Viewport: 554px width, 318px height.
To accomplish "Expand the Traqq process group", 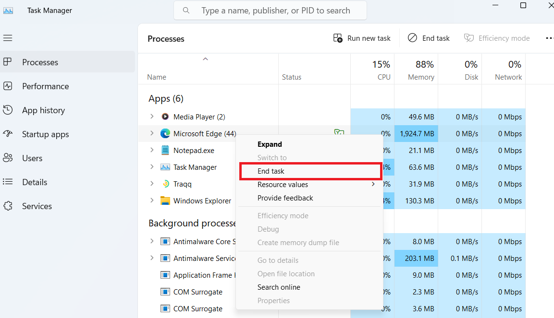I will click(152, 184).
